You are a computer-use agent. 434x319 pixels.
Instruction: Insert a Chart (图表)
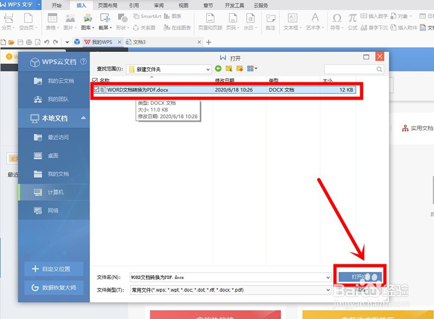tap(173, 16)
